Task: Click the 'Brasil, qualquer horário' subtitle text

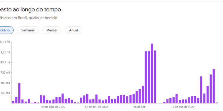Action: 38,18
